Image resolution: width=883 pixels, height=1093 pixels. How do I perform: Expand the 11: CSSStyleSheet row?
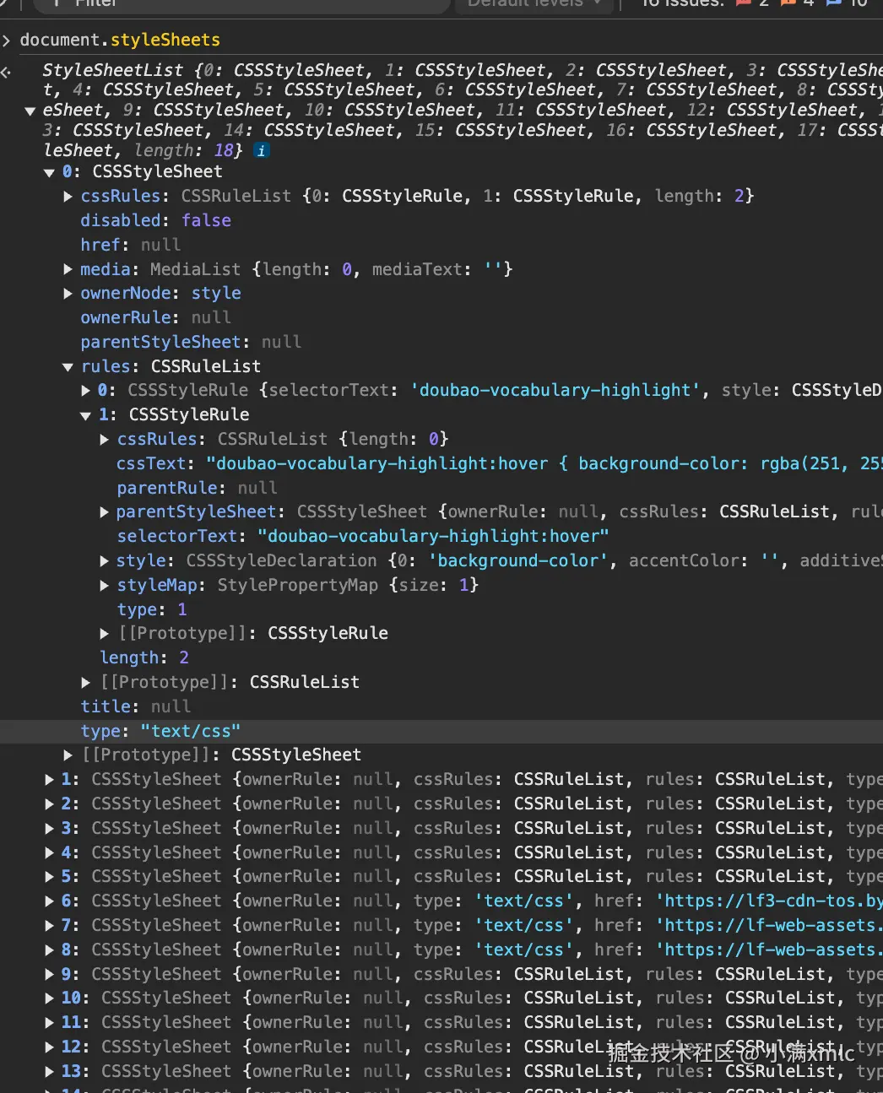[49, 1022]
